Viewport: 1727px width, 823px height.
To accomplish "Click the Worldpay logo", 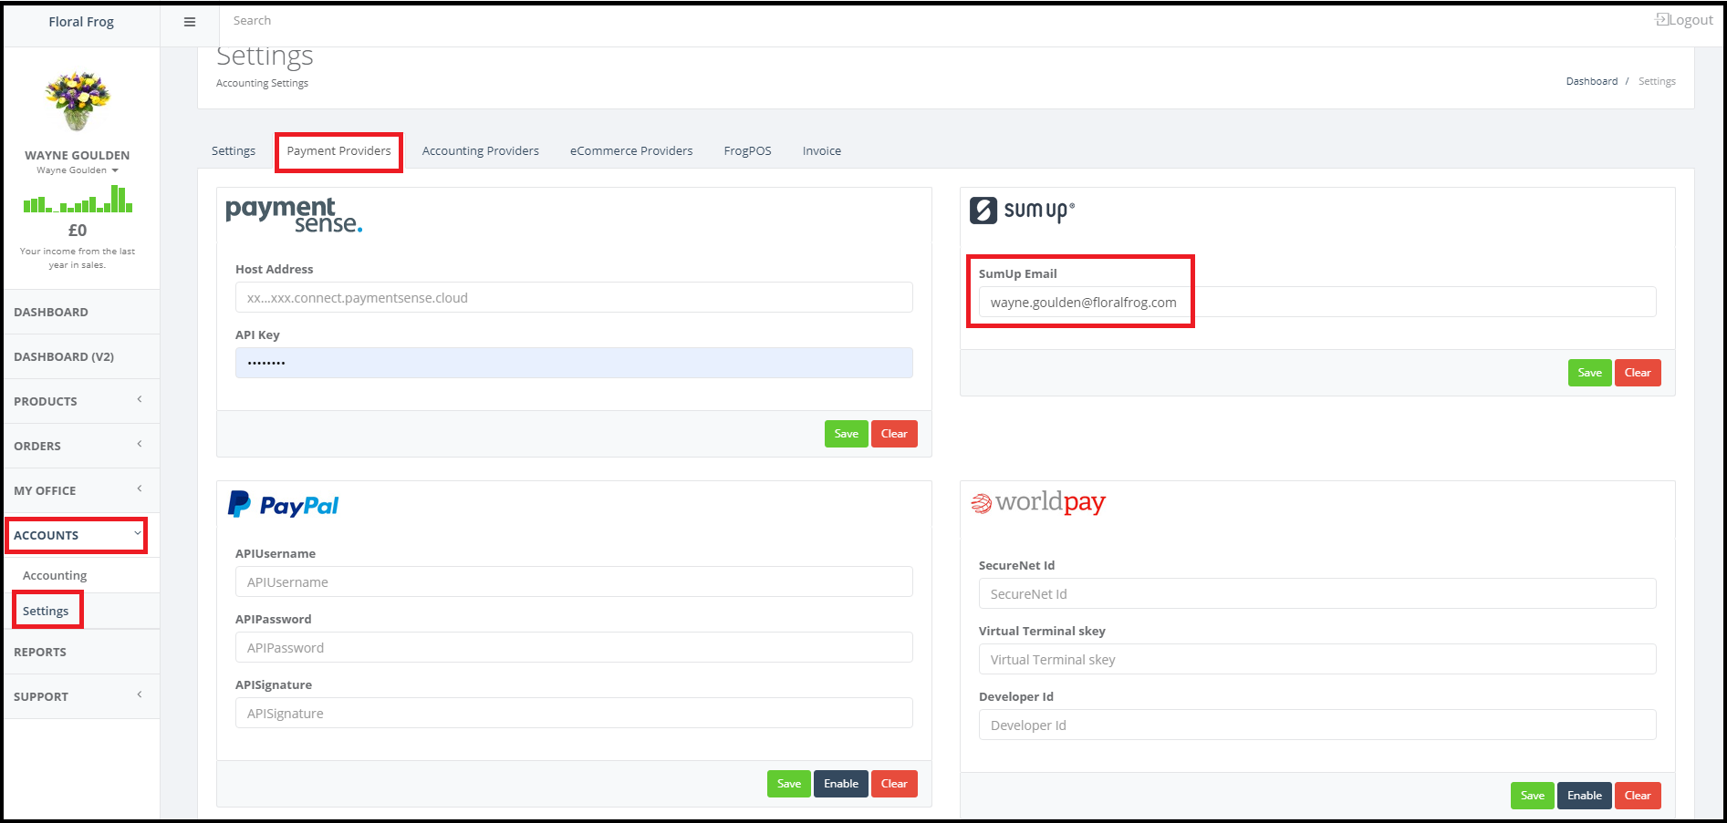I will (x=1038, y=501).
